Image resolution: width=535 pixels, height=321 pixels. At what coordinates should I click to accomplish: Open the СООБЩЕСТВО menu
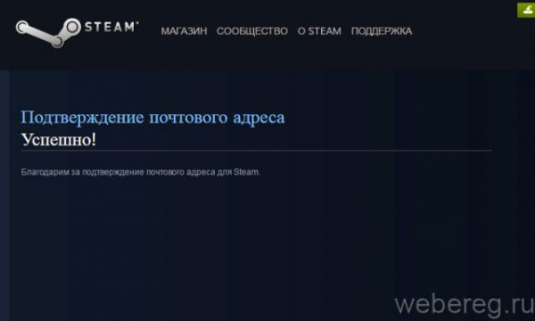tap(252, 31)
